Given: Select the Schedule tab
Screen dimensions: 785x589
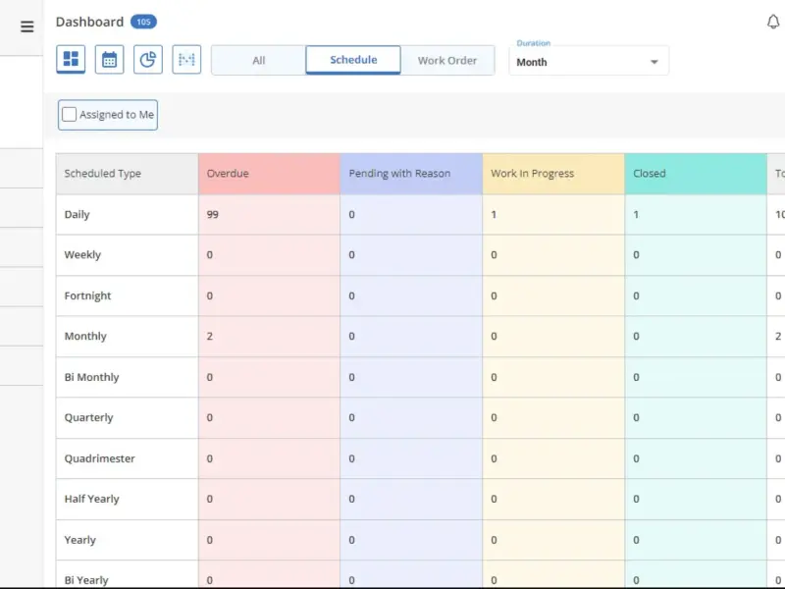Looking at the screenshot, I should coord(353,60).
